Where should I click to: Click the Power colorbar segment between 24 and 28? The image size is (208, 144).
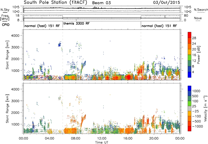(190, 41)
